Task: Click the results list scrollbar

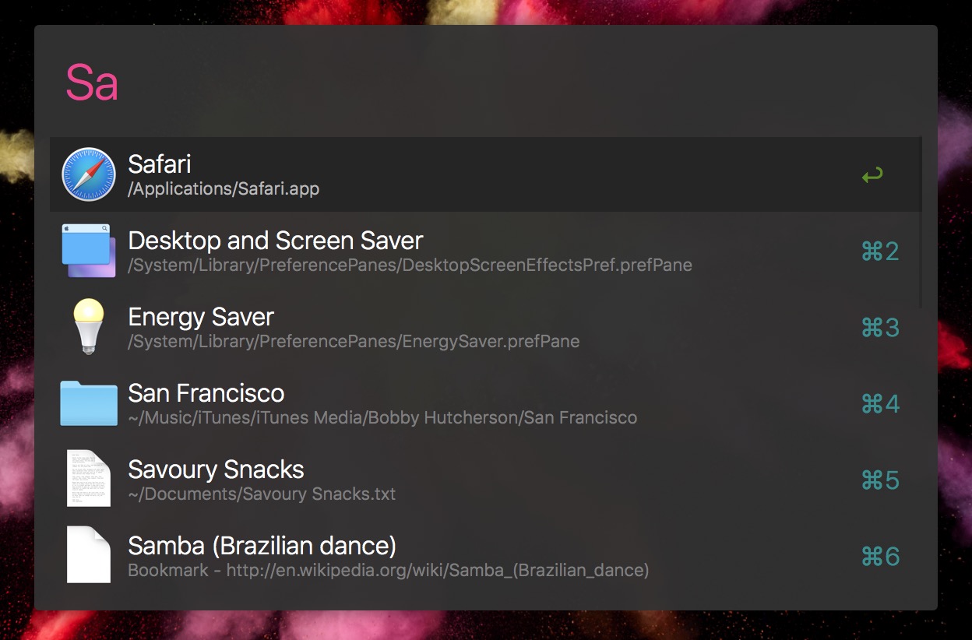Action: [x=921, y=223]
